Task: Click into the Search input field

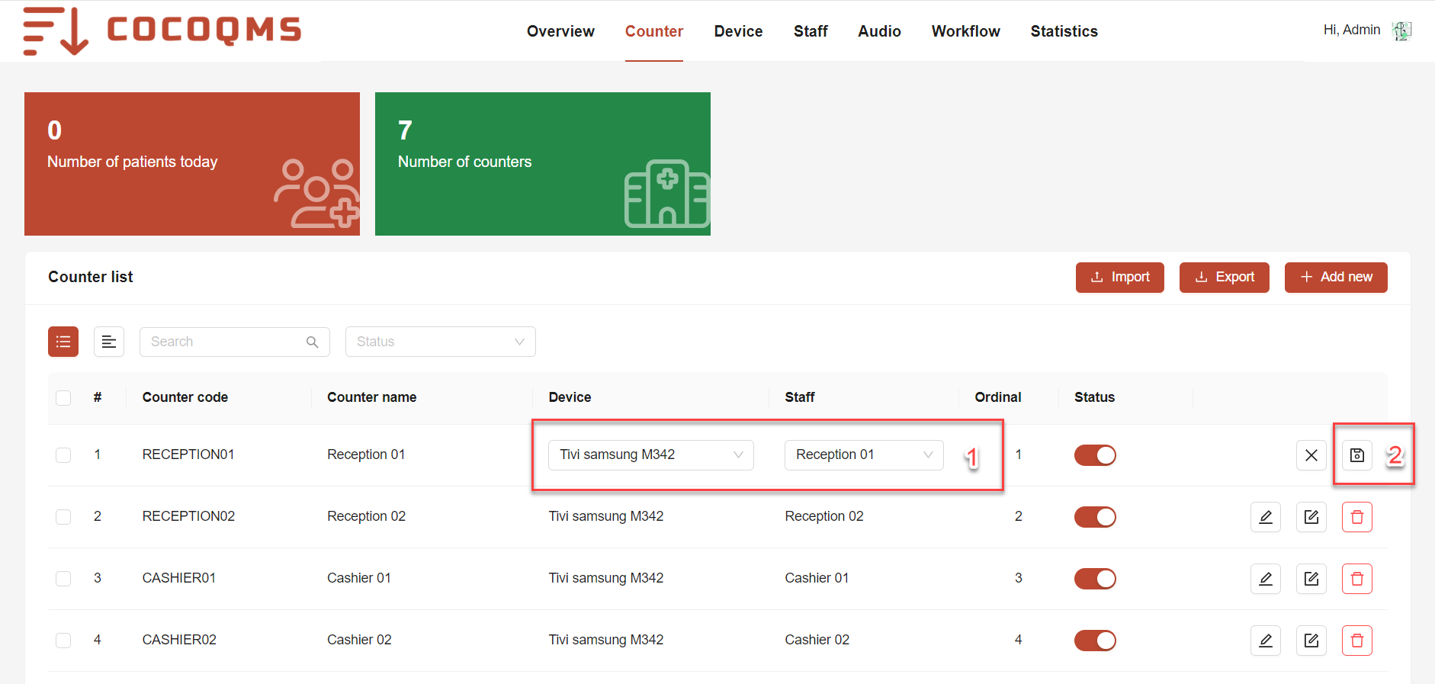Action: [x=225, y=342]
